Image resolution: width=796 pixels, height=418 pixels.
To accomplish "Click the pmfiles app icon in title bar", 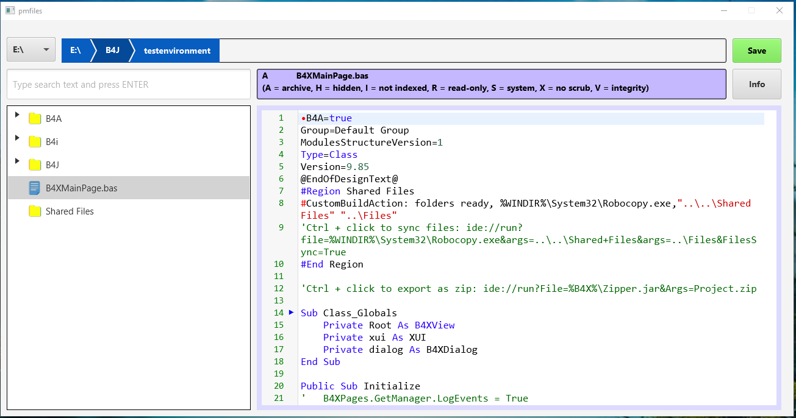I will (x=10, y=10).
